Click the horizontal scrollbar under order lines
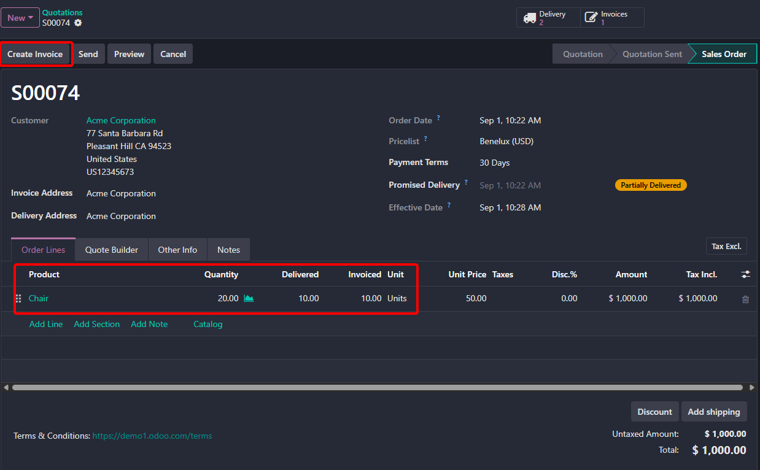The height and width of the screenshot is (470, 760). point(377,388)
